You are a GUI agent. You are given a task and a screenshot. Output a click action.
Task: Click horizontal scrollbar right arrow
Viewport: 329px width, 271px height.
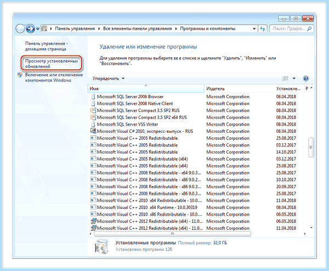point(305,234)
